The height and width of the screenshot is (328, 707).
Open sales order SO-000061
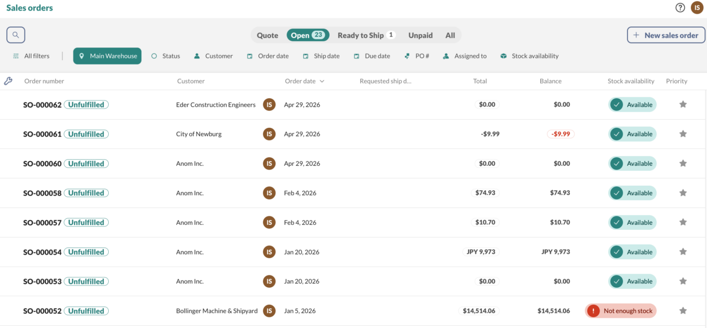tap(42, 134)
